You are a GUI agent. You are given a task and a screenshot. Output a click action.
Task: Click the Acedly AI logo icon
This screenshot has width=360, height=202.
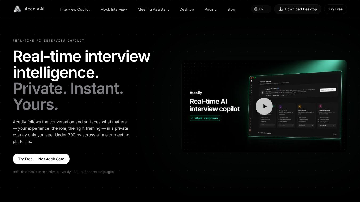[x=17, y=9]
